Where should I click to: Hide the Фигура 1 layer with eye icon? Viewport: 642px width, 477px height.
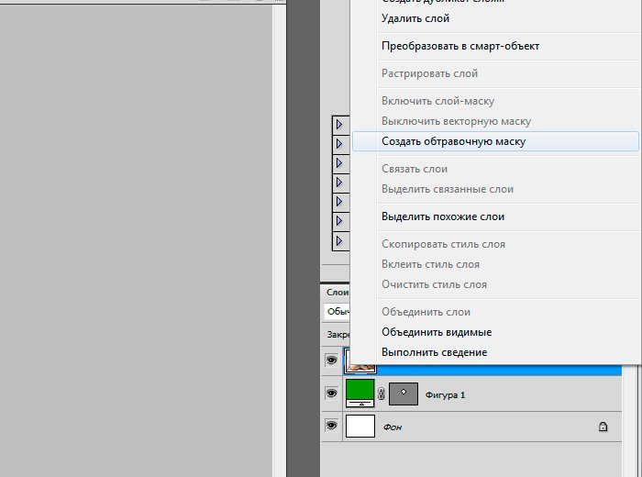click(x=331, y=394)
